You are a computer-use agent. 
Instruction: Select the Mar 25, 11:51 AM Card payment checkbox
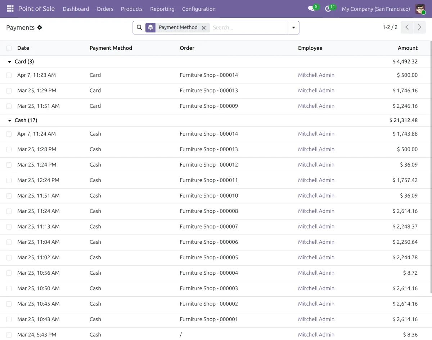click(9, 106)
